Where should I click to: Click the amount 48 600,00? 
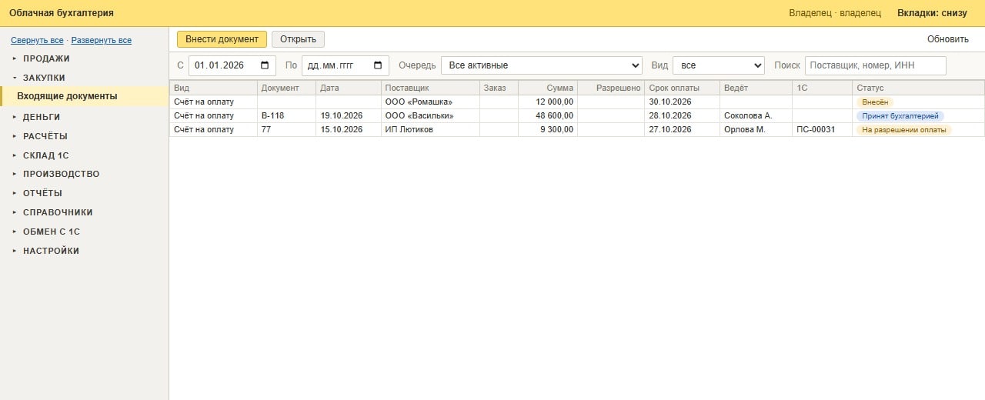(555, 115)
